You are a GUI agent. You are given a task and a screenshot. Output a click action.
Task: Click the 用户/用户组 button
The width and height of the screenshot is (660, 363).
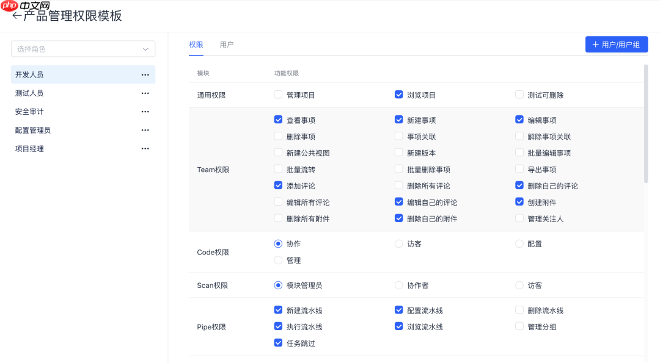[x=617, y=44]
